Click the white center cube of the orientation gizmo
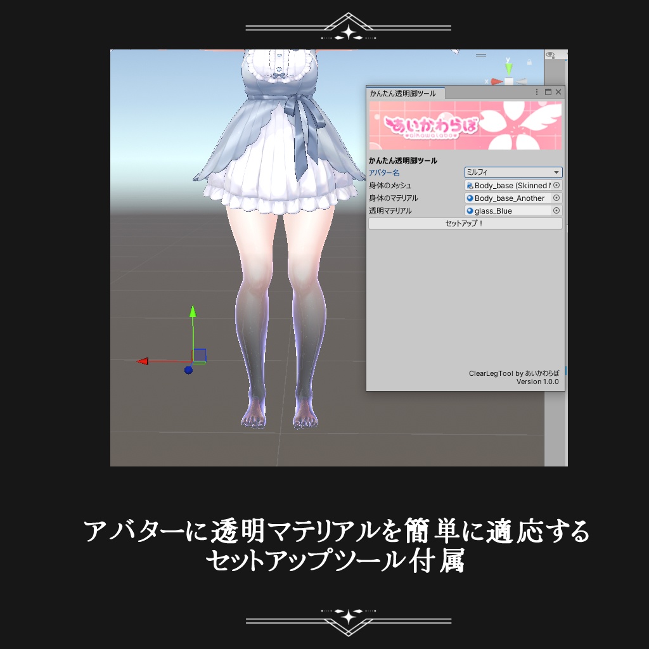This screenshot has height=649, width=649. 508,81
